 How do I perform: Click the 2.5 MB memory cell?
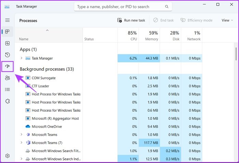tap(150, 86)
